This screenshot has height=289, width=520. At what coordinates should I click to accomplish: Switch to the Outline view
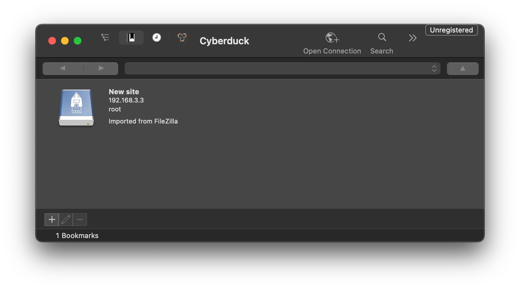tap(105, 37)
